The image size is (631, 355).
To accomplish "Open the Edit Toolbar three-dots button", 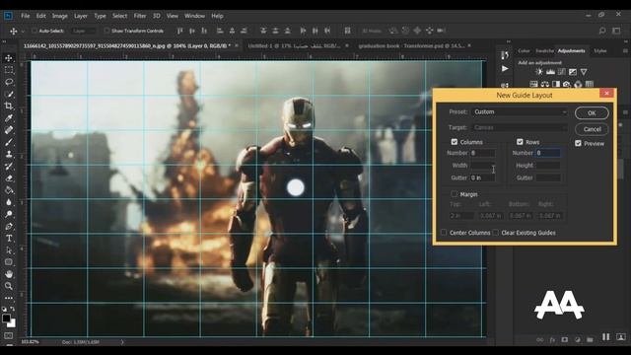I will [9, 298].
